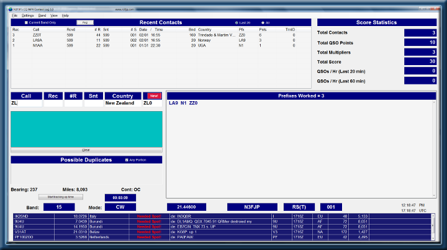
Task: Open the Band menu
Action: 42,15
